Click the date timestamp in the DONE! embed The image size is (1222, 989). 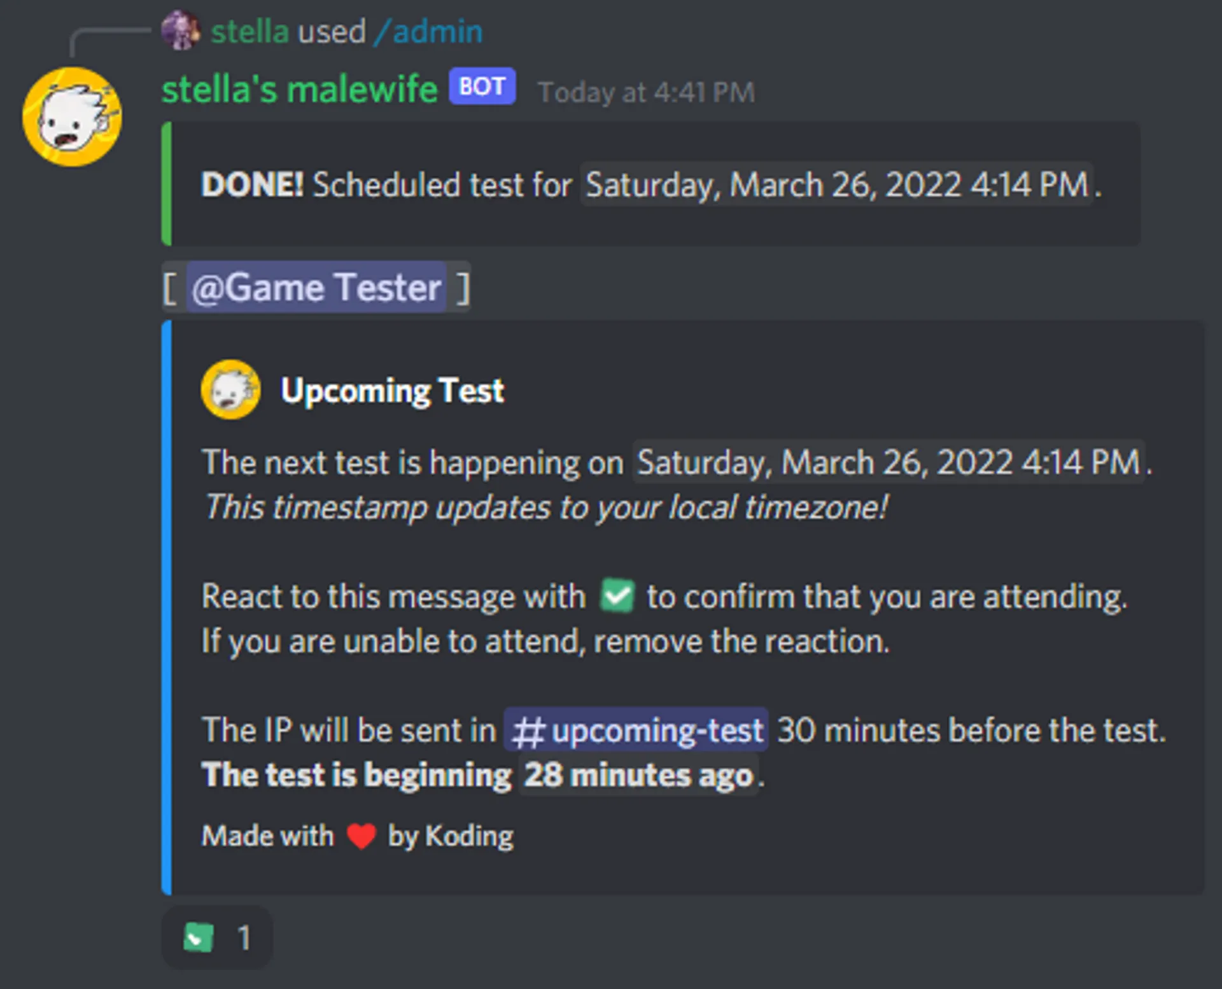coord(836,185)
